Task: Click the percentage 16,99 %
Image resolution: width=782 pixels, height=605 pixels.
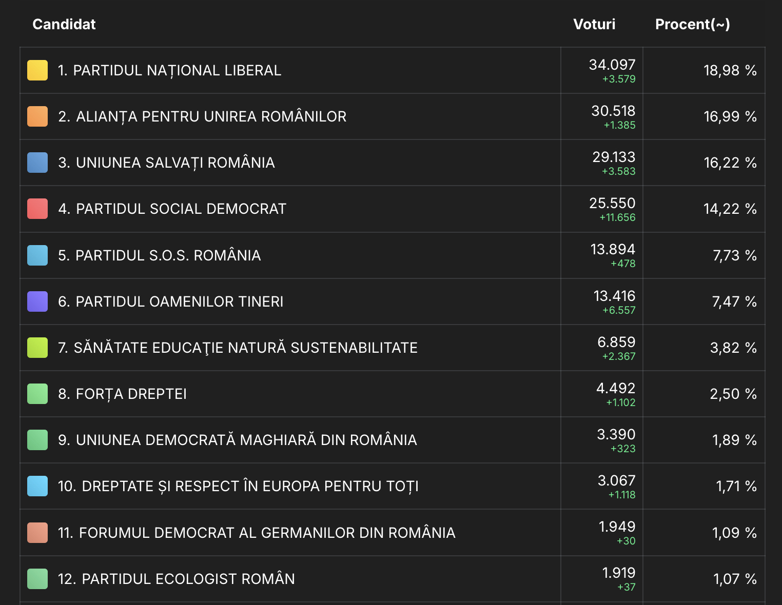Action: (x=730, y=117)
